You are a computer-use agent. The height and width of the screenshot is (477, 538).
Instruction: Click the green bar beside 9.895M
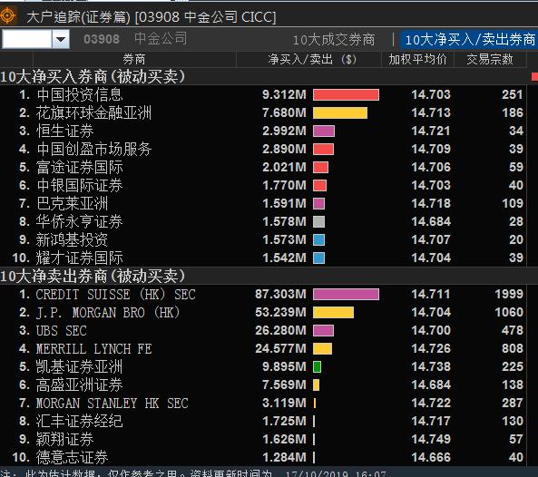coord(317,367)
